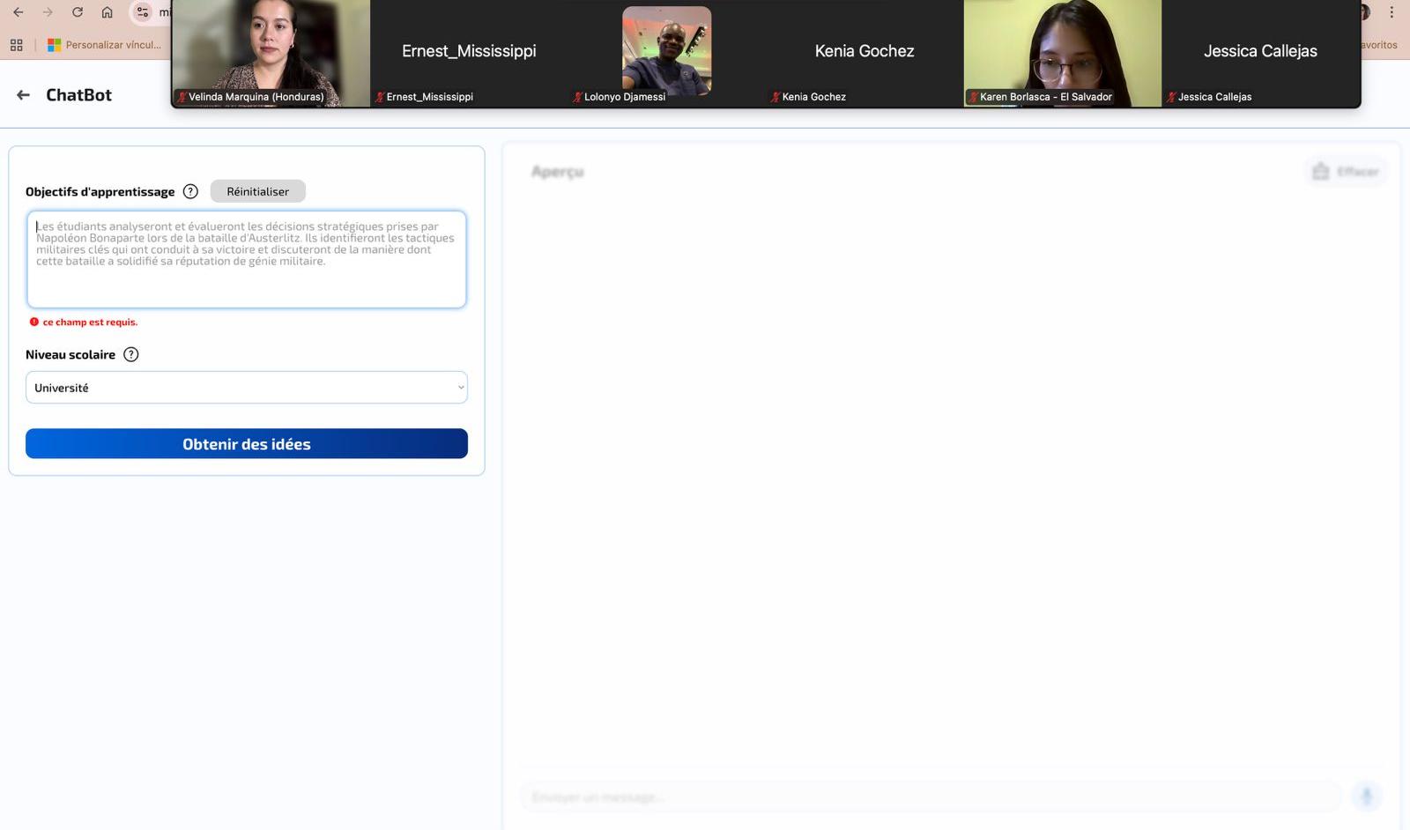Image resolution: width=1410 pixels, height=830 pixels.
Task: Open the apps grid icon in bookmarks bar
Action: 16,45
